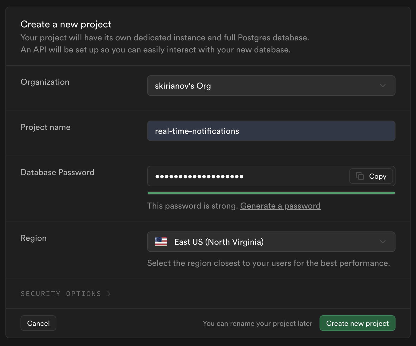This screenshot has height=346, width=416.
Task: Click the 'This password is strong.' message
Action: [x=192, y=206]
